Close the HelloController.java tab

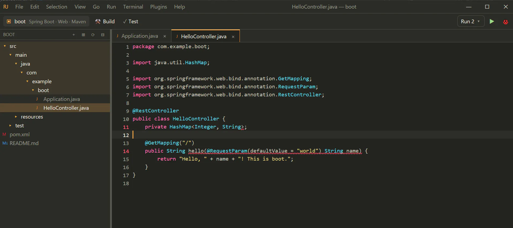coord(233,37)
